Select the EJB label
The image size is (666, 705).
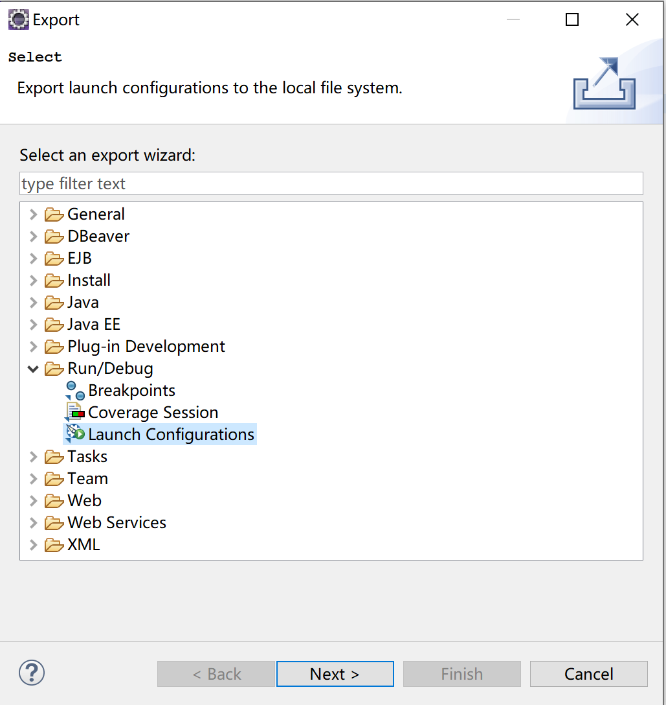80,258
